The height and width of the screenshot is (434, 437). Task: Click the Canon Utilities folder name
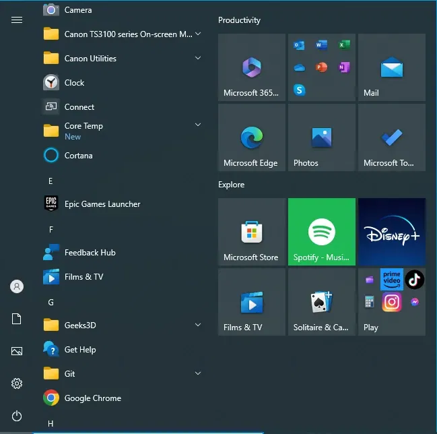tap(90, 59)
